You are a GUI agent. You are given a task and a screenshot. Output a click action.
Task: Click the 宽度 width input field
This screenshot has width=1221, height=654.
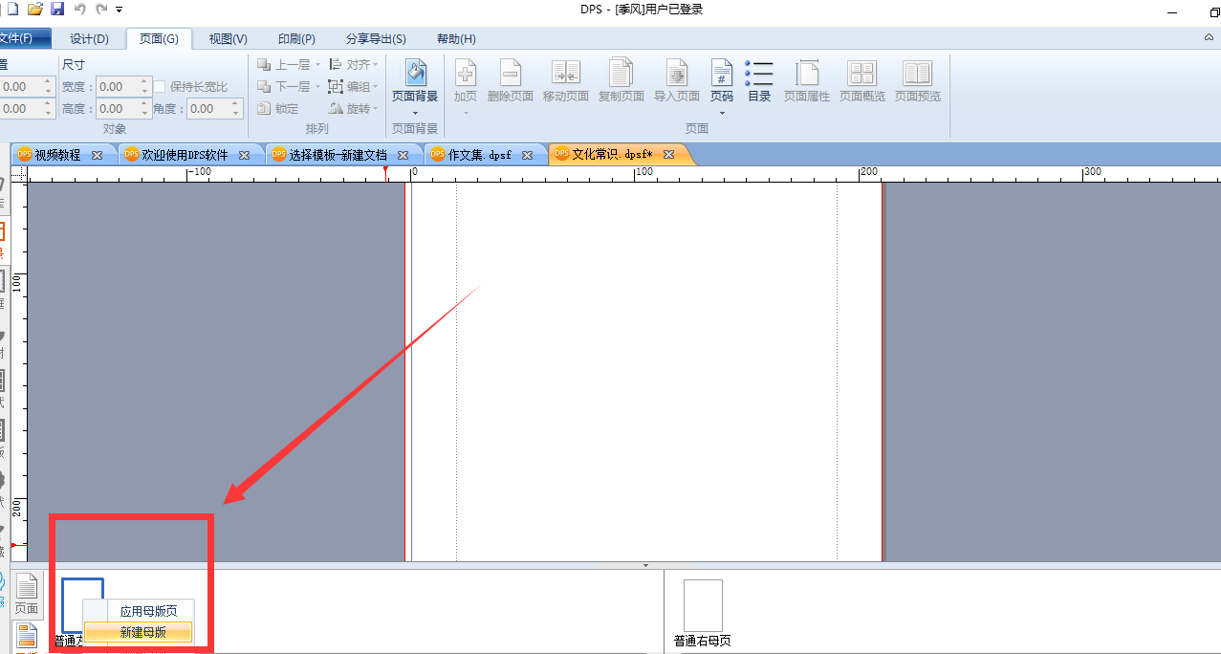click(124, 86)
